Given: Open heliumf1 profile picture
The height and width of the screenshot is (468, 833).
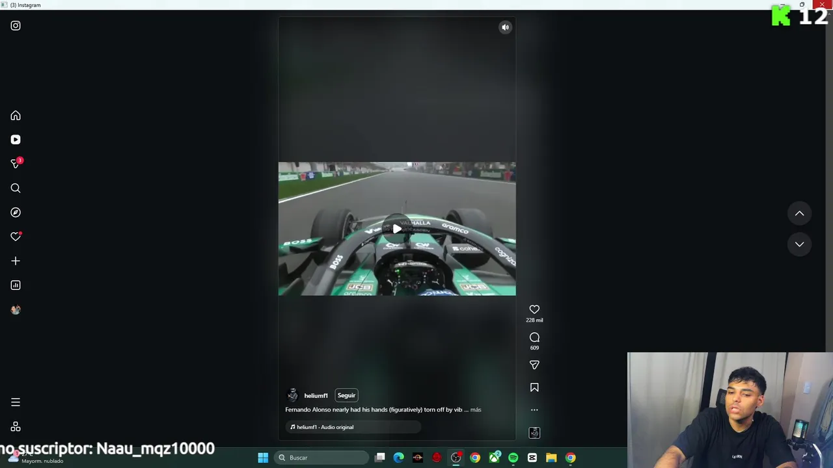Looking at the screenshot, I should click(293, 395).
